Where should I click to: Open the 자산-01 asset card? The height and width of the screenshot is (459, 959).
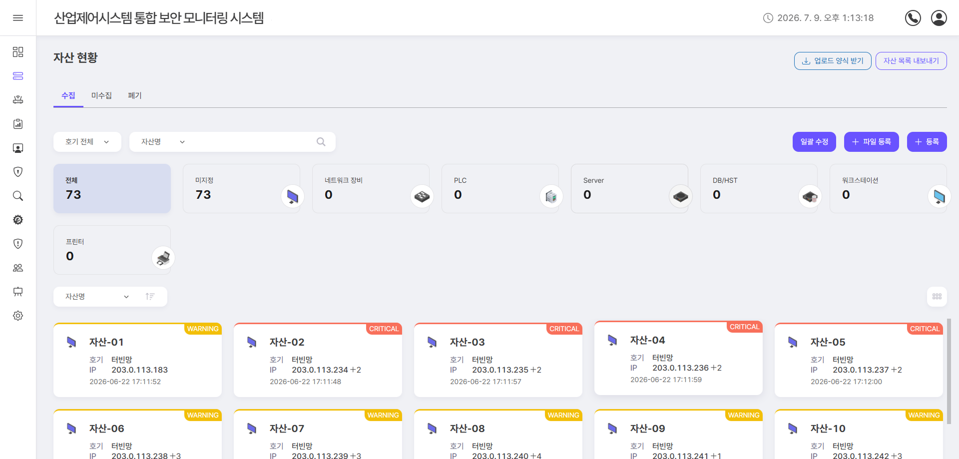[x=137, y=360]
